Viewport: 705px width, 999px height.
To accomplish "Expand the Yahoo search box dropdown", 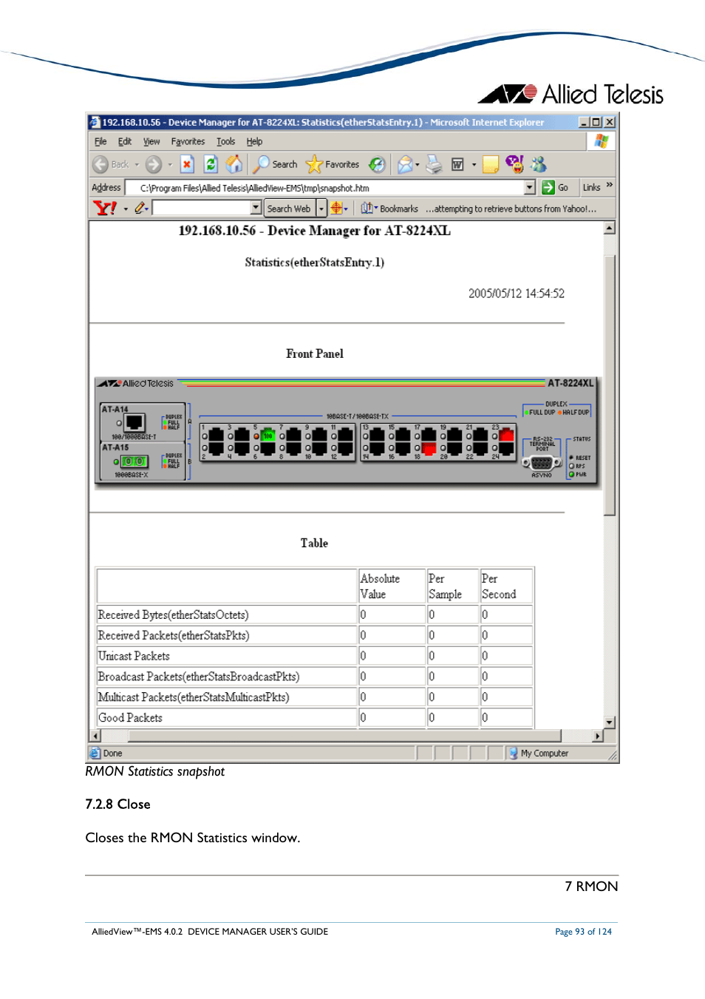I will pos(256,208).
